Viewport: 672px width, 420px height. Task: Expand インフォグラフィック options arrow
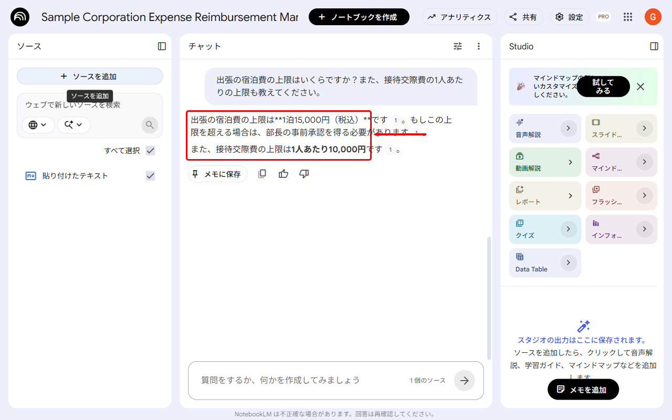[x=645, y=229]
